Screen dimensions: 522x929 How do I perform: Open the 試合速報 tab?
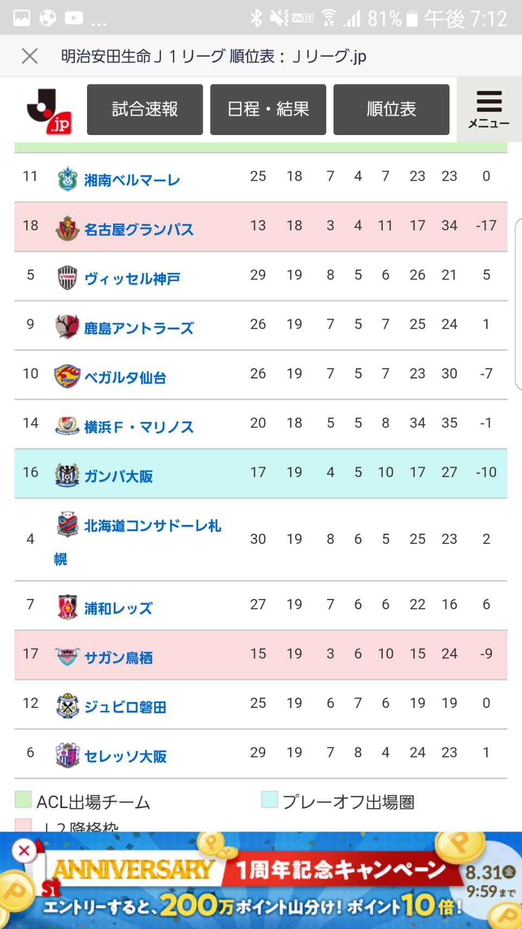pyautogui.click(x=145, y=109)
